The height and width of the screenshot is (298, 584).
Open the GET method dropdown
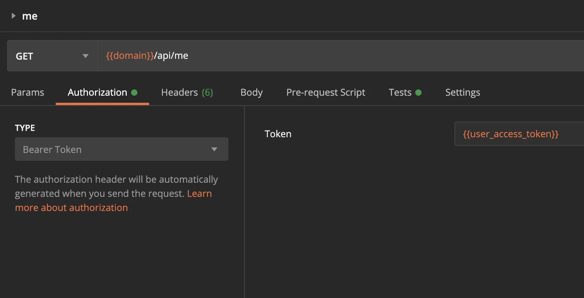52,56
